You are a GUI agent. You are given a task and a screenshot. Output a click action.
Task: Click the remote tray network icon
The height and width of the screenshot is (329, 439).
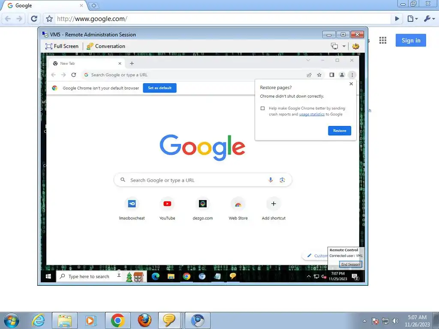tap(316, 276)
